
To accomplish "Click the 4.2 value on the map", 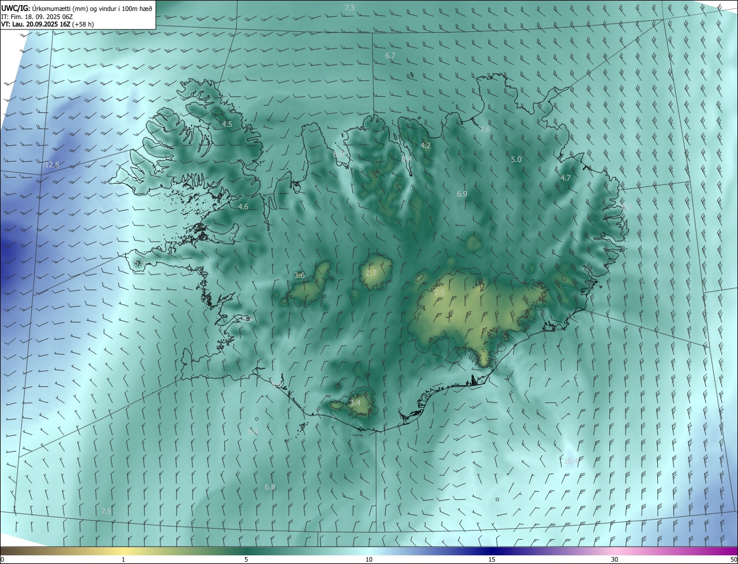I will pyautogui.click(x=426, y=146).
